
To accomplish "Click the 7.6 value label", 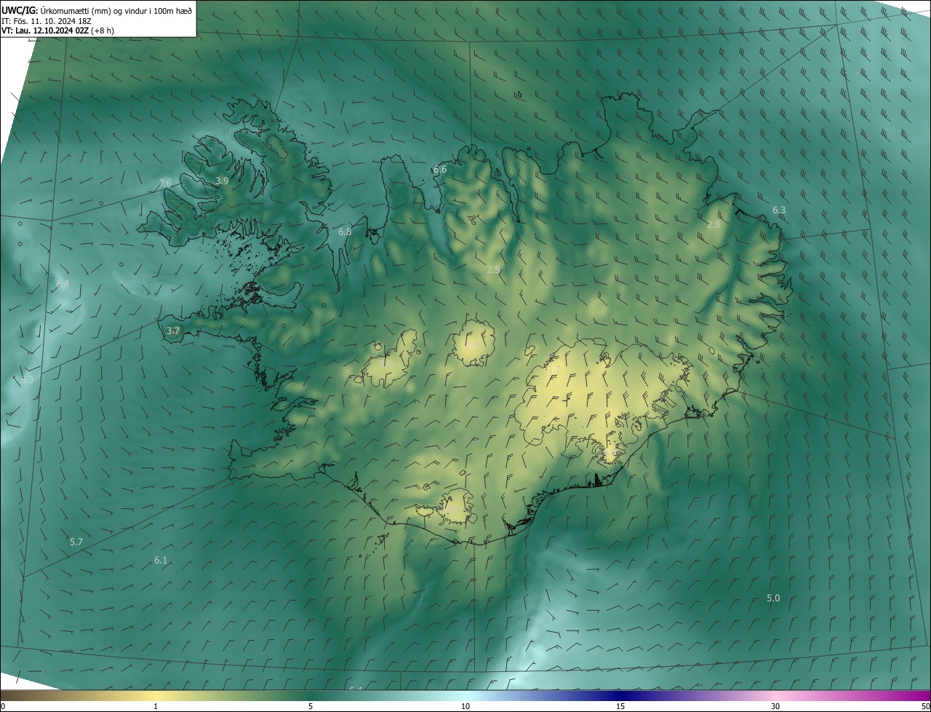I will tap(165, 183).
